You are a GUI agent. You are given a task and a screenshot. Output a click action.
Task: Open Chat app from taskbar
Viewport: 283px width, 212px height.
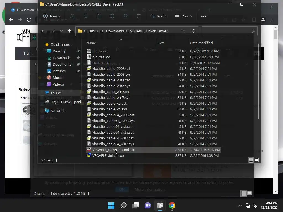pos(148,205)
